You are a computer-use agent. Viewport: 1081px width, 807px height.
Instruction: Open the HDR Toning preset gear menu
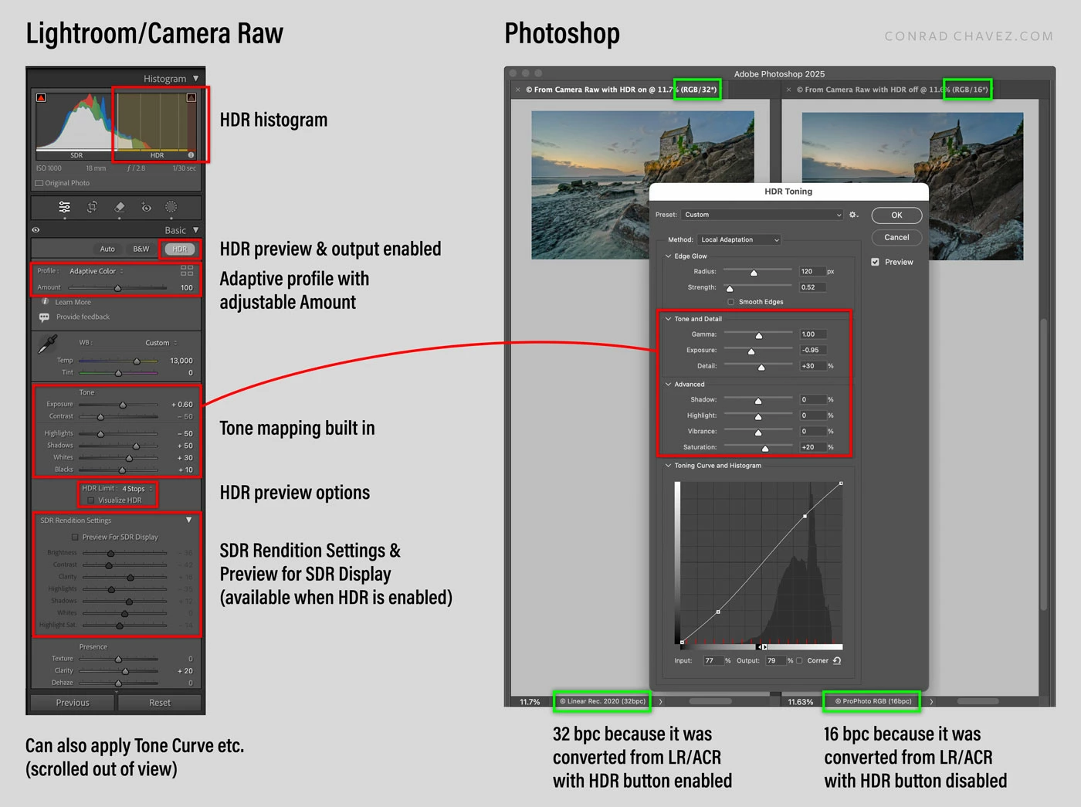pyautogui.click(x=853, y=215)
